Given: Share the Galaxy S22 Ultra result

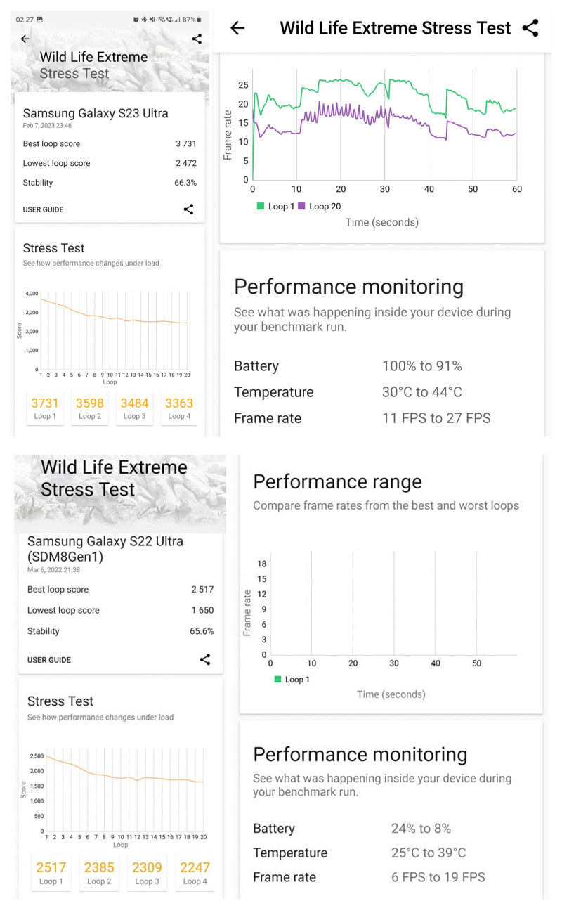Looking at the screenshot, I should tap(204, 659).
